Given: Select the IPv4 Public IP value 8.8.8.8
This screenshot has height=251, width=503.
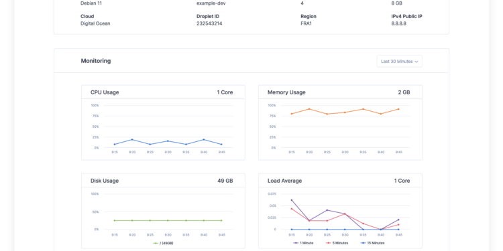Looking at the screenshot, I should coord(399,23).
